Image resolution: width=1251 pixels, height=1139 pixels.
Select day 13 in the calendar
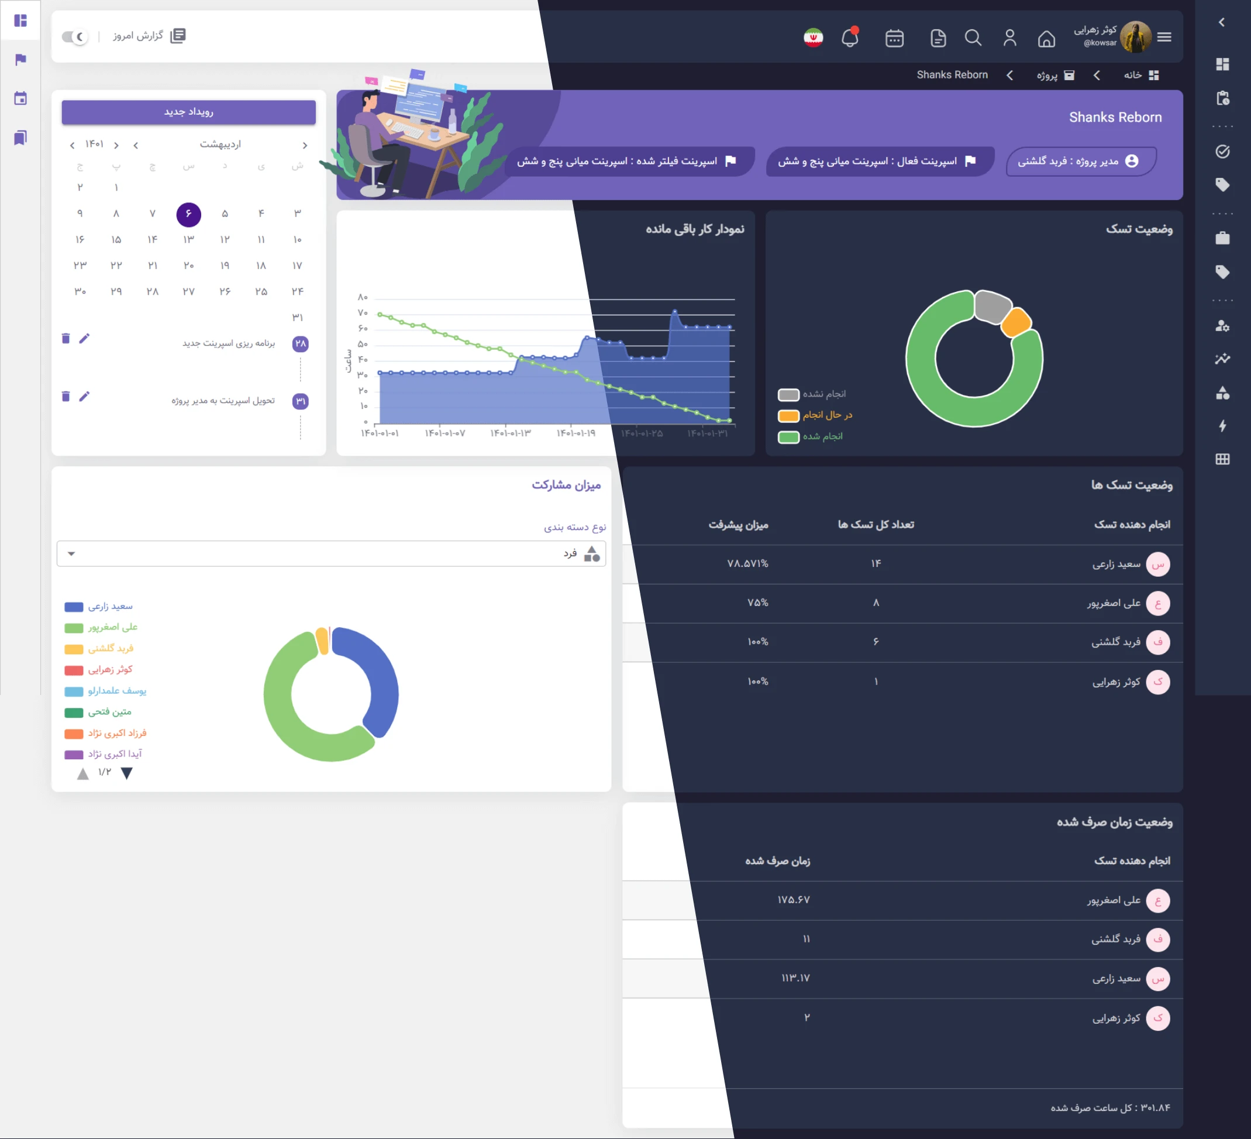pos(189,240)
